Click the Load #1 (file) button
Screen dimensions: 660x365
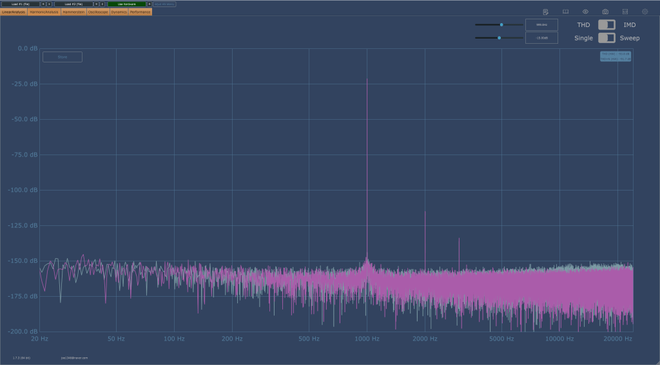[21, 4]
